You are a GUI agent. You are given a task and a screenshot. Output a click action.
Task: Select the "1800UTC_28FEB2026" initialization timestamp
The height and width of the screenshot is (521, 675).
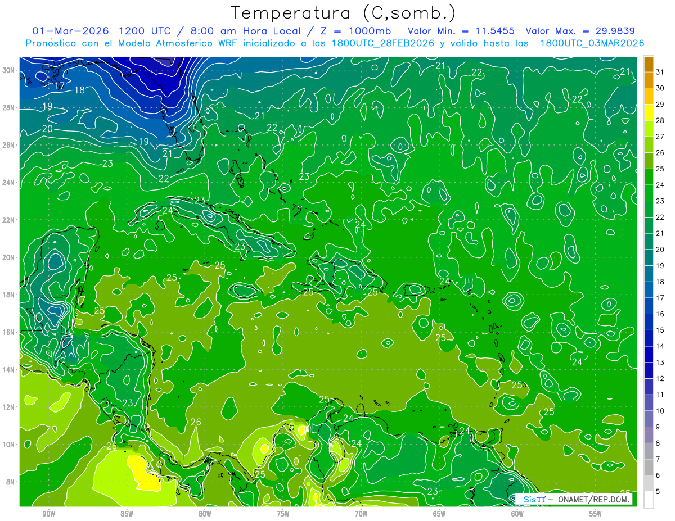(382, 43)
